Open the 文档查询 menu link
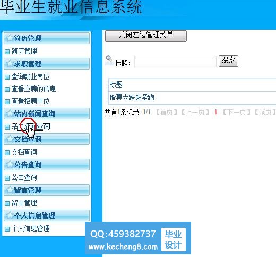This screenshot has width=276, height=257. 24,152
